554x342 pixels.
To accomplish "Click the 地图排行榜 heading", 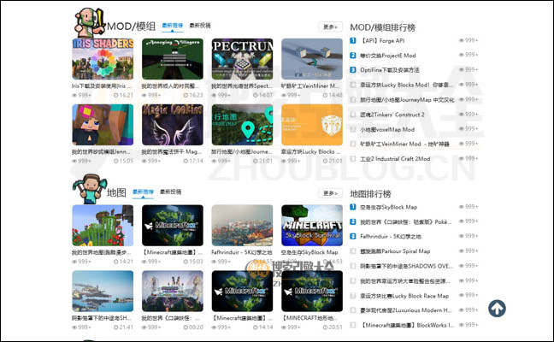I will 370,193.
